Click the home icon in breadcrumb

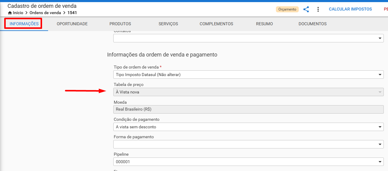(10, 13)
